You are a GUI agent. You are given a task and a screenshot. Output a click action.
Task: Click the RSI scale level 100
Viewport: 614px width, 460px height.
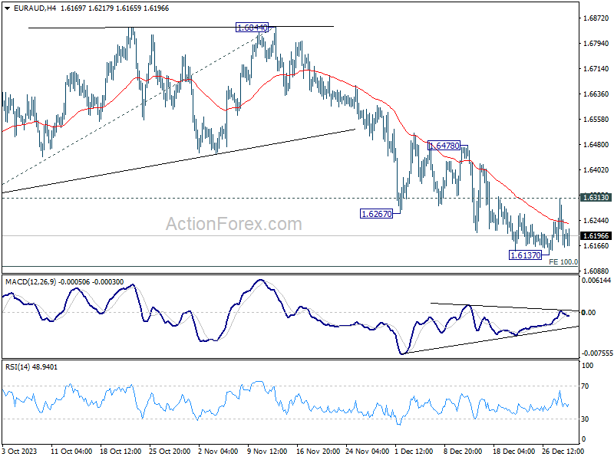[x=588, y=366]
